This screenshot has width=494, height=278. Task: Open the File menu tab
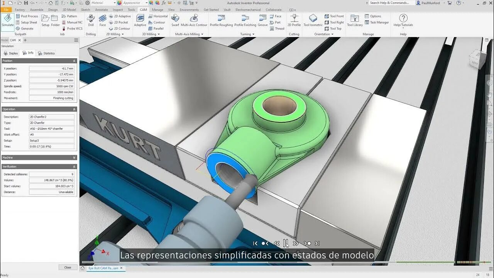[x=6, y=10]
